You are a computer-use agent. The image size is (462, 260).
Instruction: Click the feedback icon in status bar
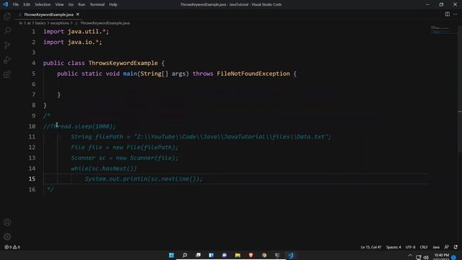(447, 247)
